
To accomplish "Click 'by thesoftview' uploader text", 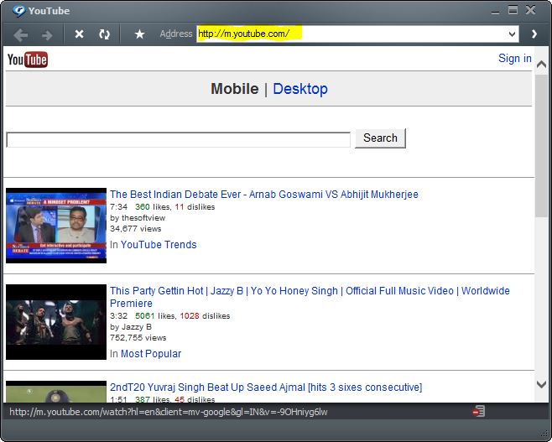I will pyautogui.click(x=138, y=218).
